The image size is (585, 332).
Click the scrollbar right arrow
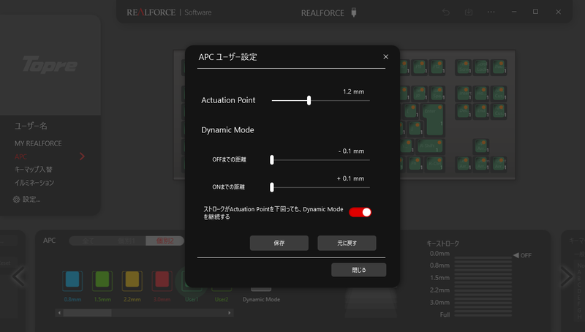click(230, 313)
